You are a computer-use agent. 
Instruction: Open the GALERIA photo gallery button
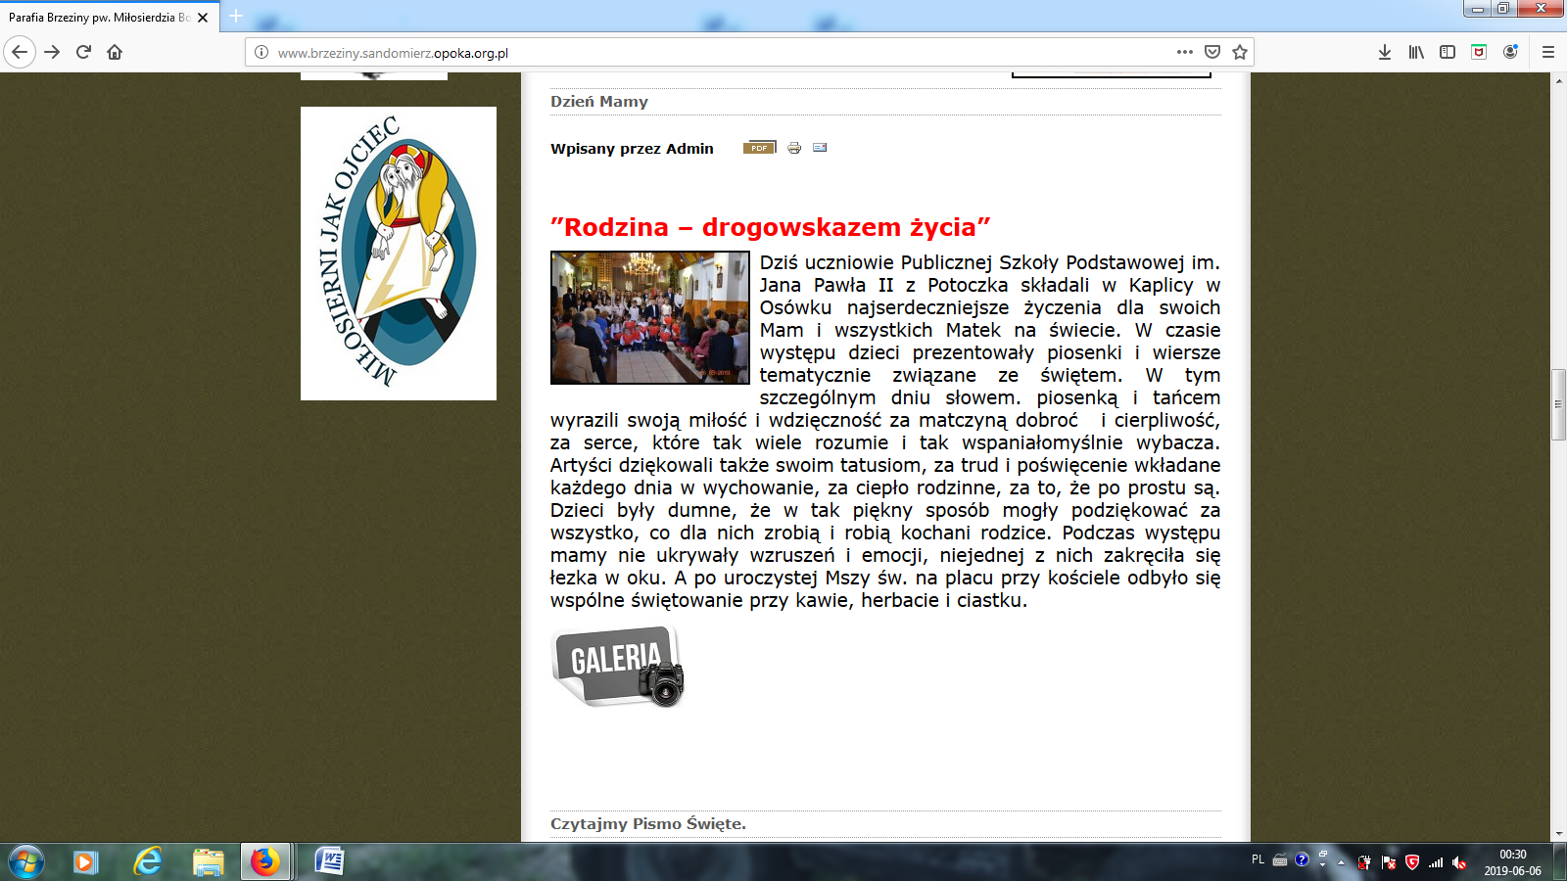(x=618, y=666)
